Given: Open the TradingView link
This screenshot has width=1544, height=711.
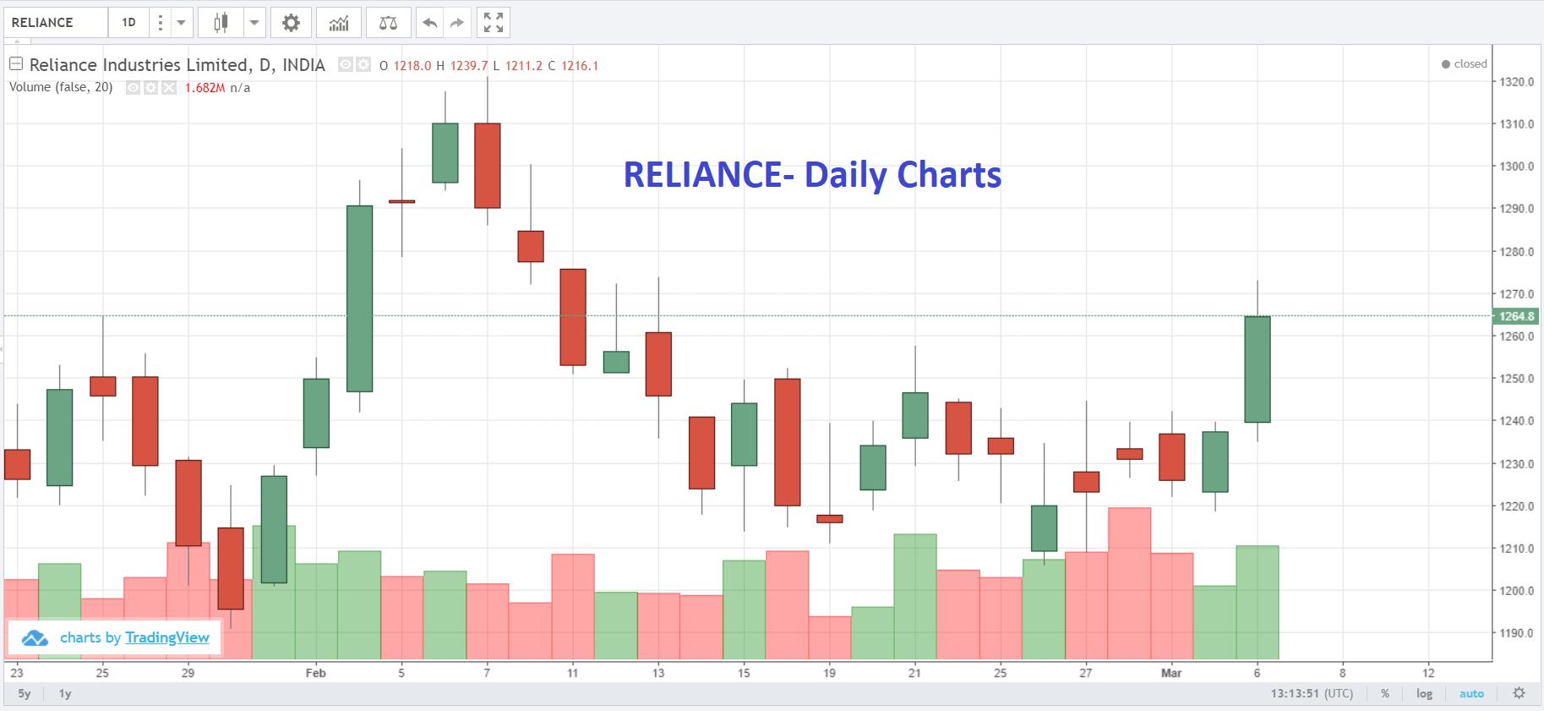Looking at the screenshot, I should coord(167,637).
